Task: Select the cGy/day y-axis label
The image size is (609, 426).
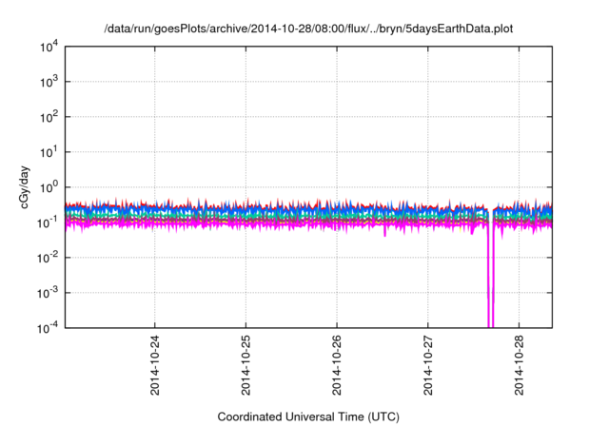Action: [25, 187]
